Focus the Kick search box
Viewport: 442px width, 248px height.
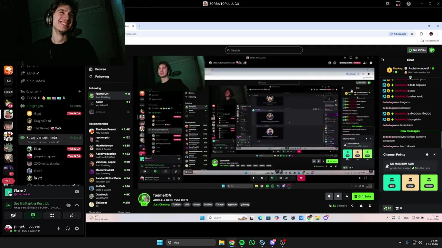(264, 50)
